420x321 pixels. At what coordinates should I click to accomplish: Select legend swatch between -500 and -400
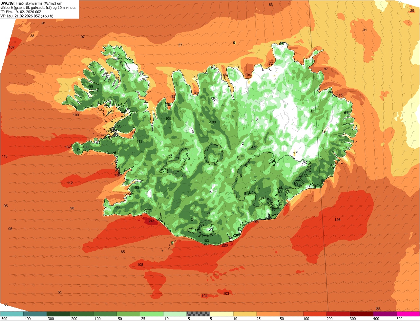tap(11, 314)
